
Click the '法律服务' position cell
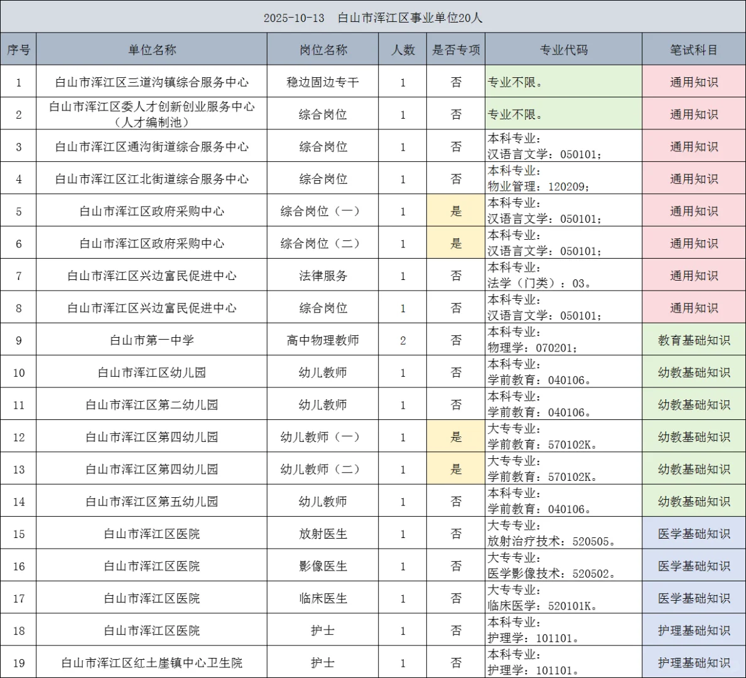pyautogui.click(x=323, y=276)
